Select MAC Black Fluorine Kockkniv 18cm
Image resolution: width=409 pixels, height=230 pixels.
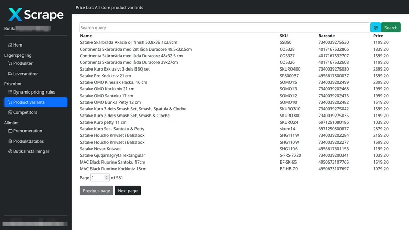point(240,169)
